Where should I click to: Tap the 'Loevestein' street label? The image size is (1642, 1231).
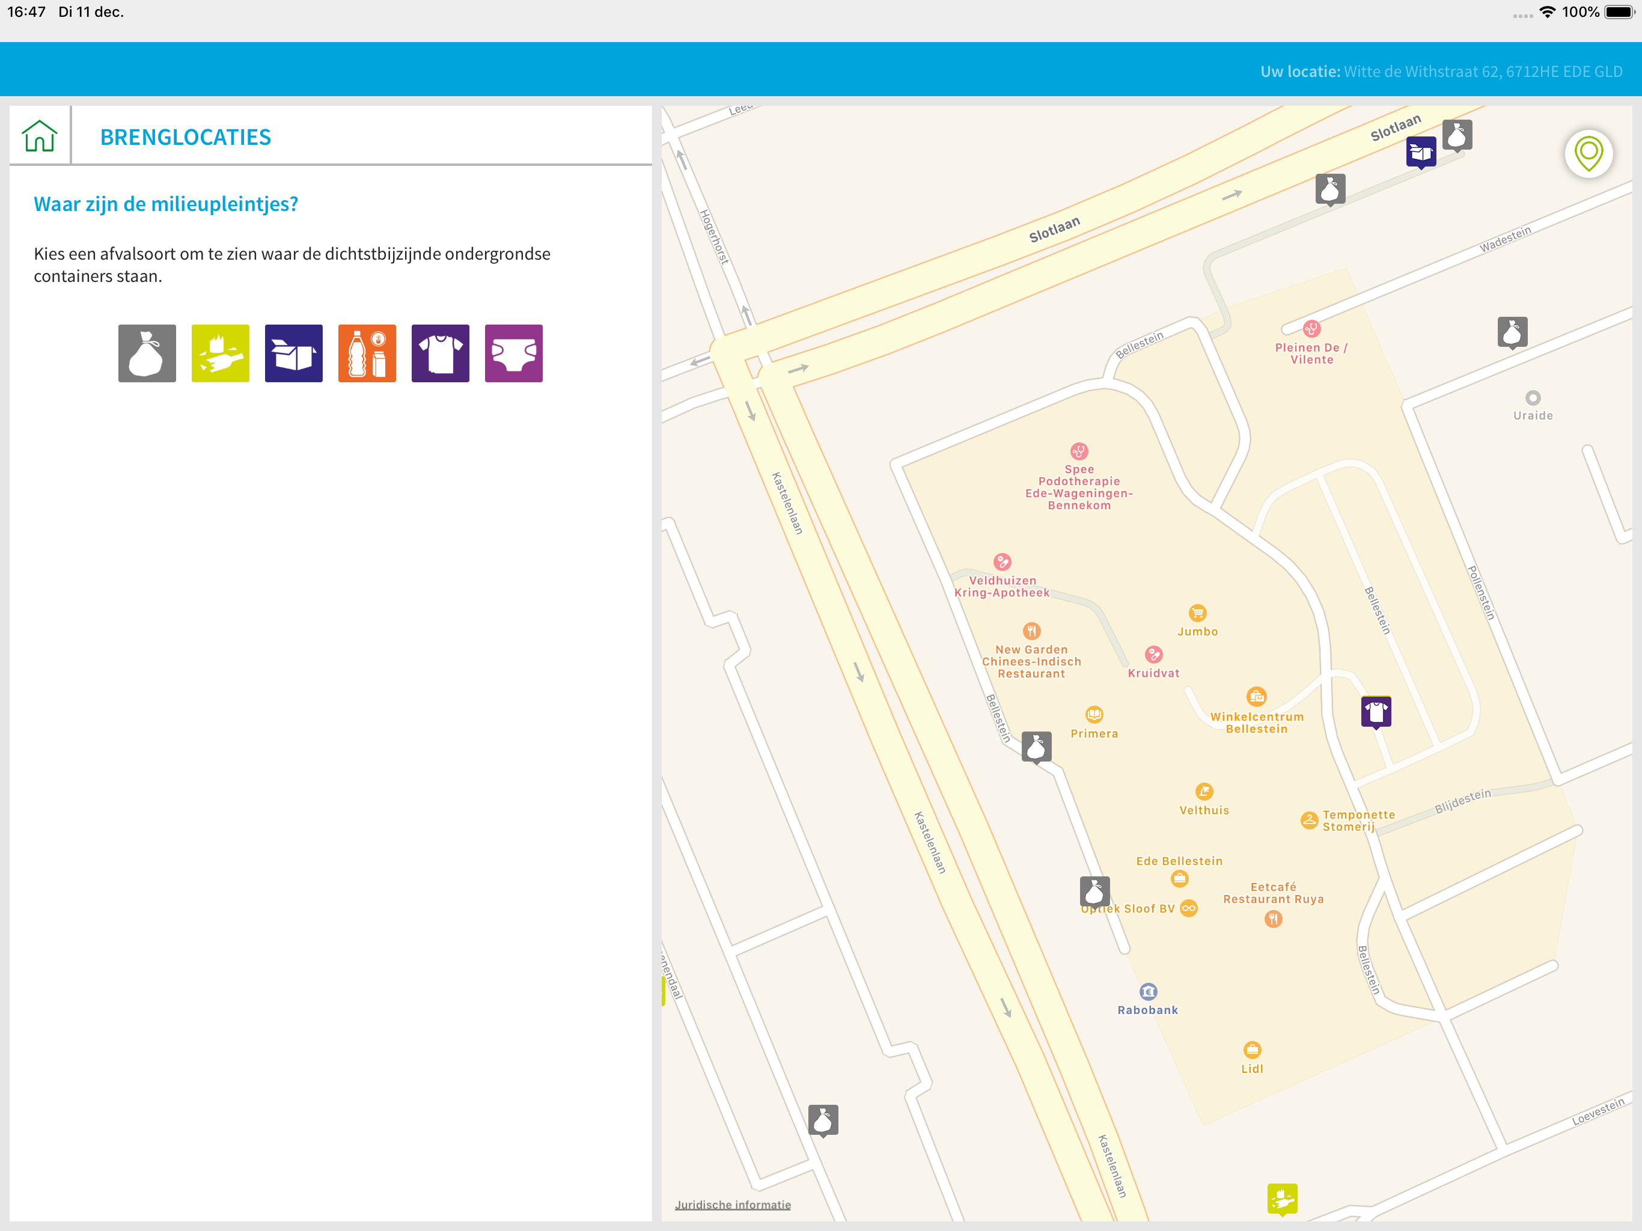coord(1598,1111)
